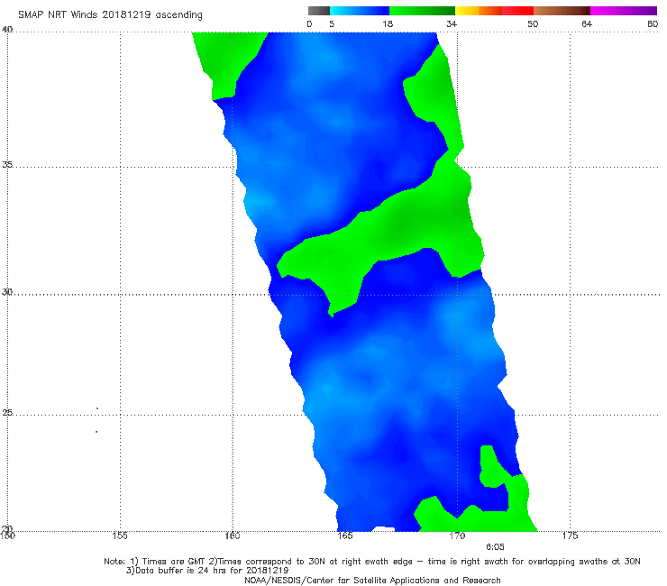Click the '80' label ending the color bar
The height and width of the screenshot is (586, 667).
coord(653,24)
